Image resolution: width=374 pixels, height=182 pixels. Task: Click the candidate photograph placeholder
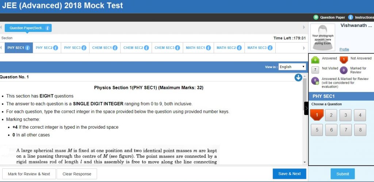[x=323, y=37]
